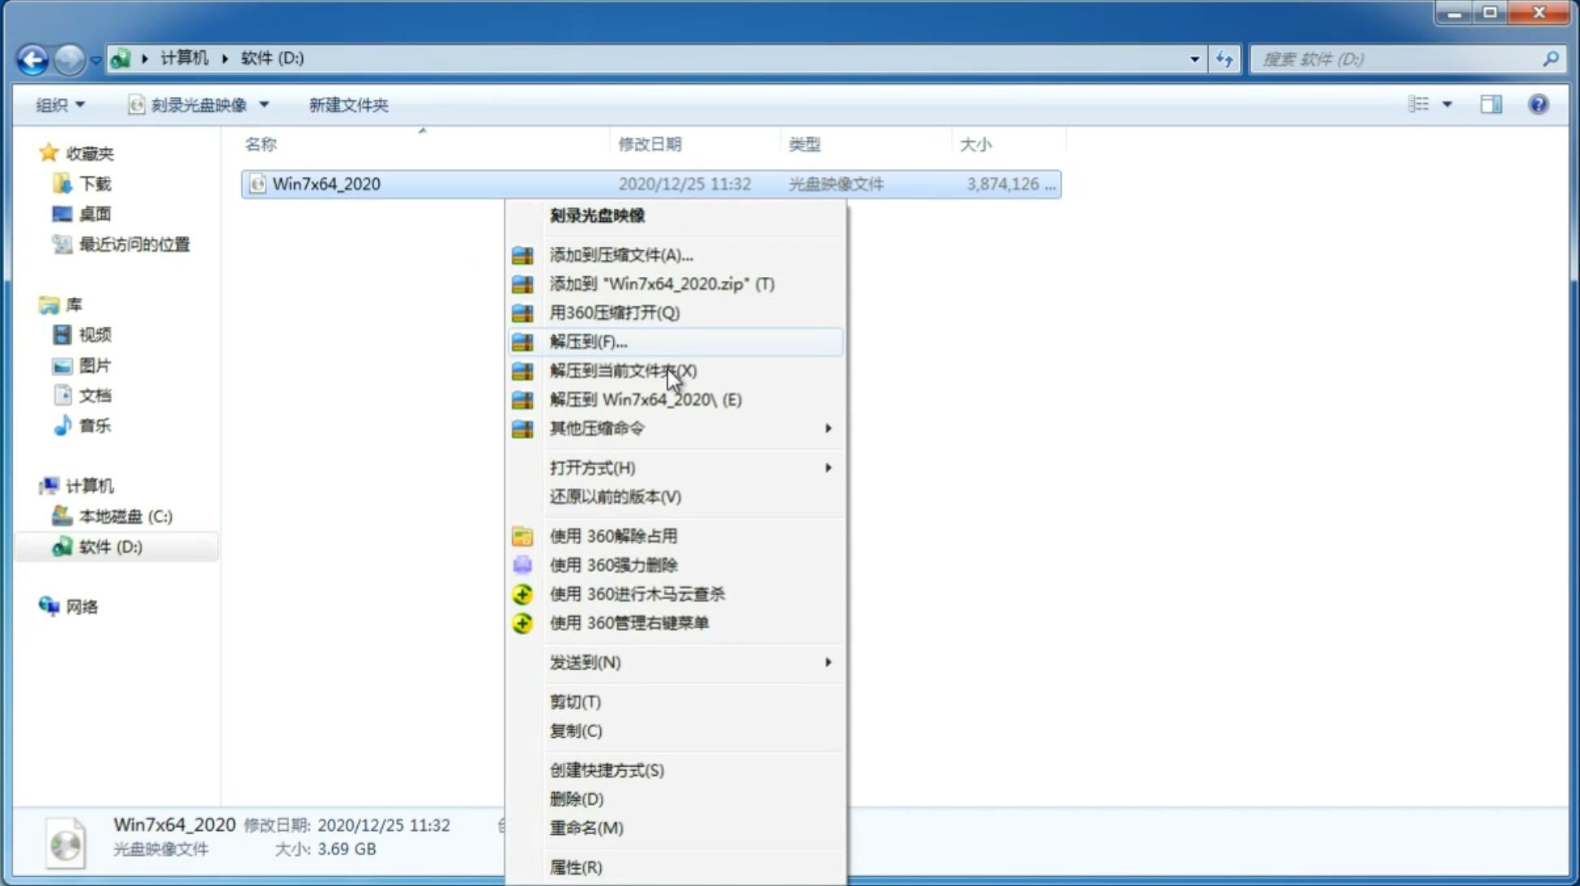Click 新建文件夹 toolbar button
This screenshot has height=886, width=1580.
[348, 104]
